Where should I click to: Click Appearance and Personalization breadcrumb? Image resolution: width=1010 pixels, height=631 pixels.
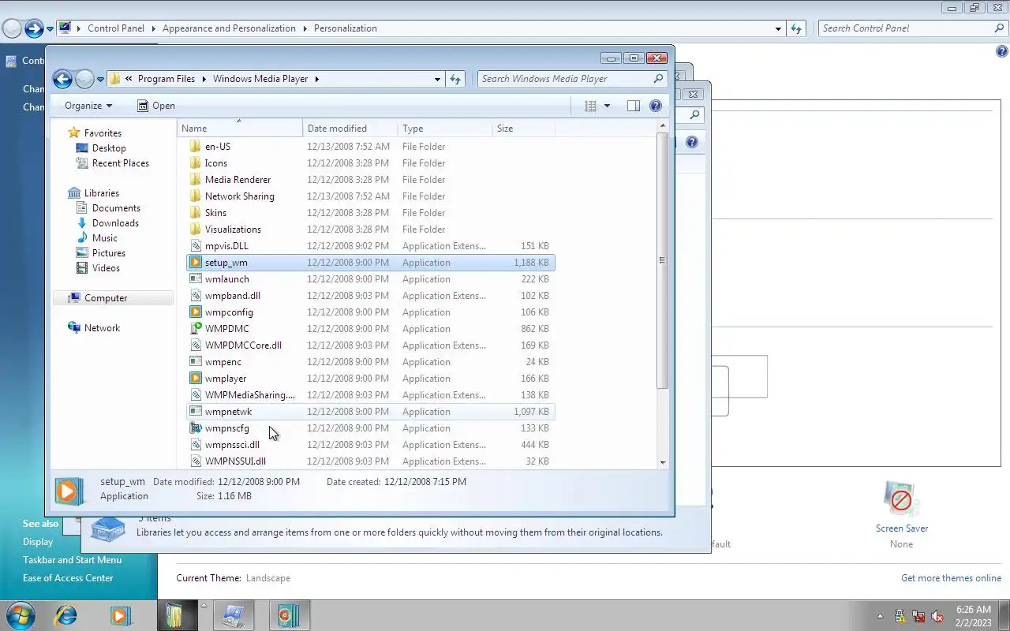pos(229,28)
